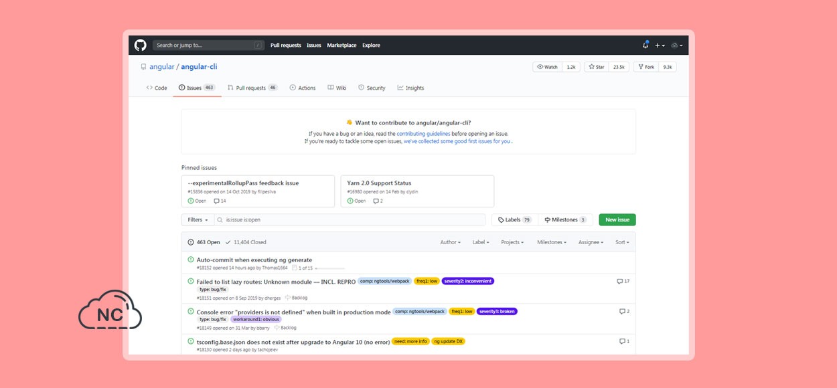View the 23.5k stargazers count
The height and width of the screenshot is (388, 837).
pos(619,67)
